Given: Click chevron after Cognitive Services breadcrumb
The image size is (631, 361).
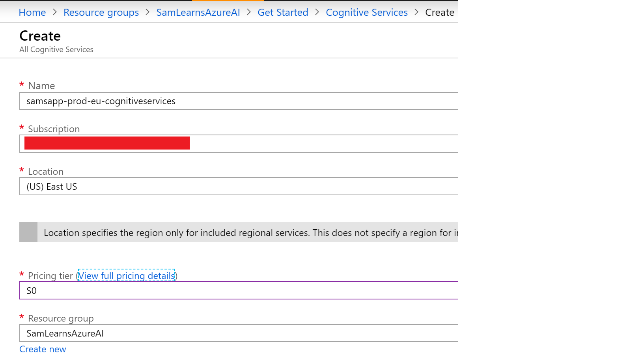Looking at the screenshot, I should 416,12.
